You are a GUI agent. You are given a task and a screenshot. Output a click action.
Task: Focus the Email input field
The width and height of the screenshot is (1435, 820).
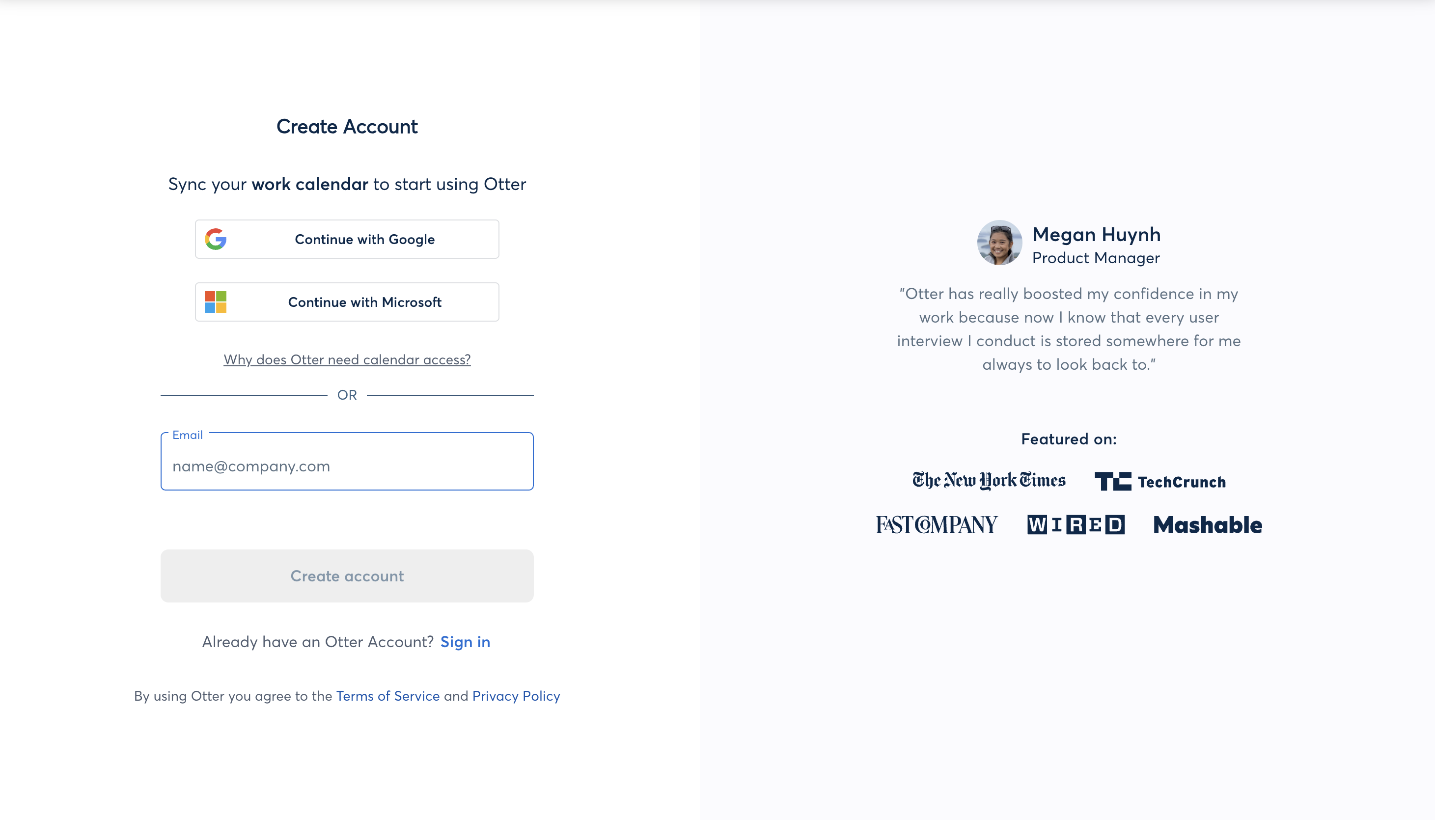(x=347, y=466)
